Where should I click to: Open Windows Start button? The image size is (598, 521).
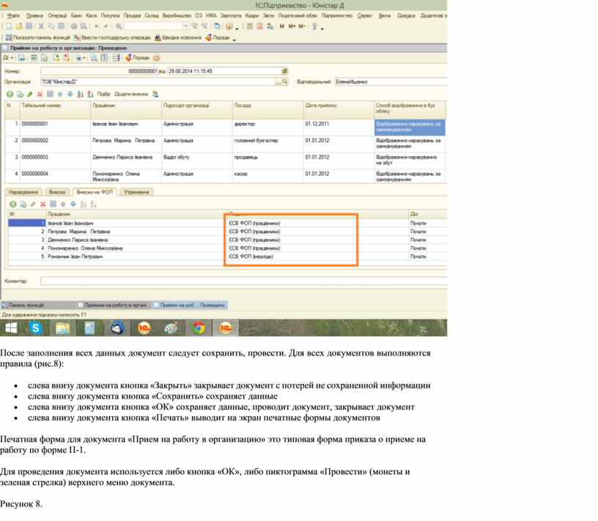click(x=11, y=328)
